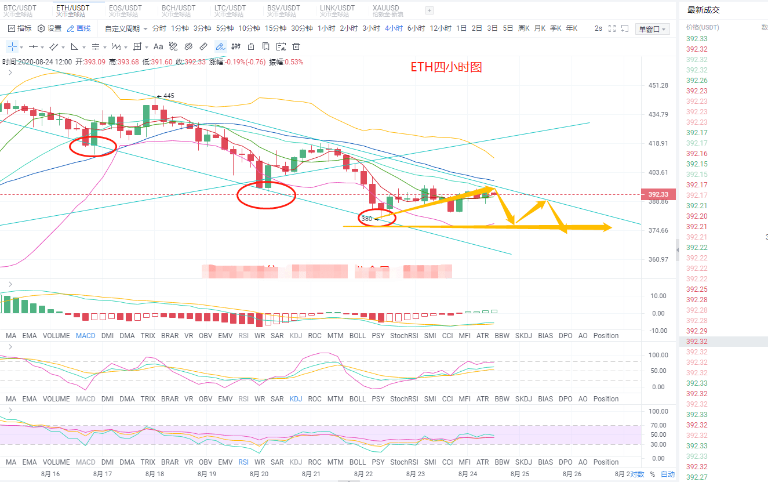
Task: Expand parallel channel tool options arrow
Action: point(63,47)
